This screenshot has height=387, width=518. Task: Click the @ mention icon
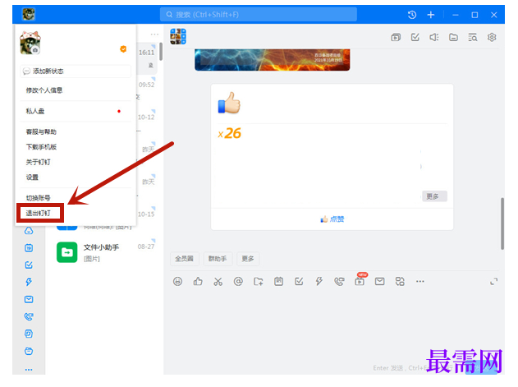coord(238,282)
